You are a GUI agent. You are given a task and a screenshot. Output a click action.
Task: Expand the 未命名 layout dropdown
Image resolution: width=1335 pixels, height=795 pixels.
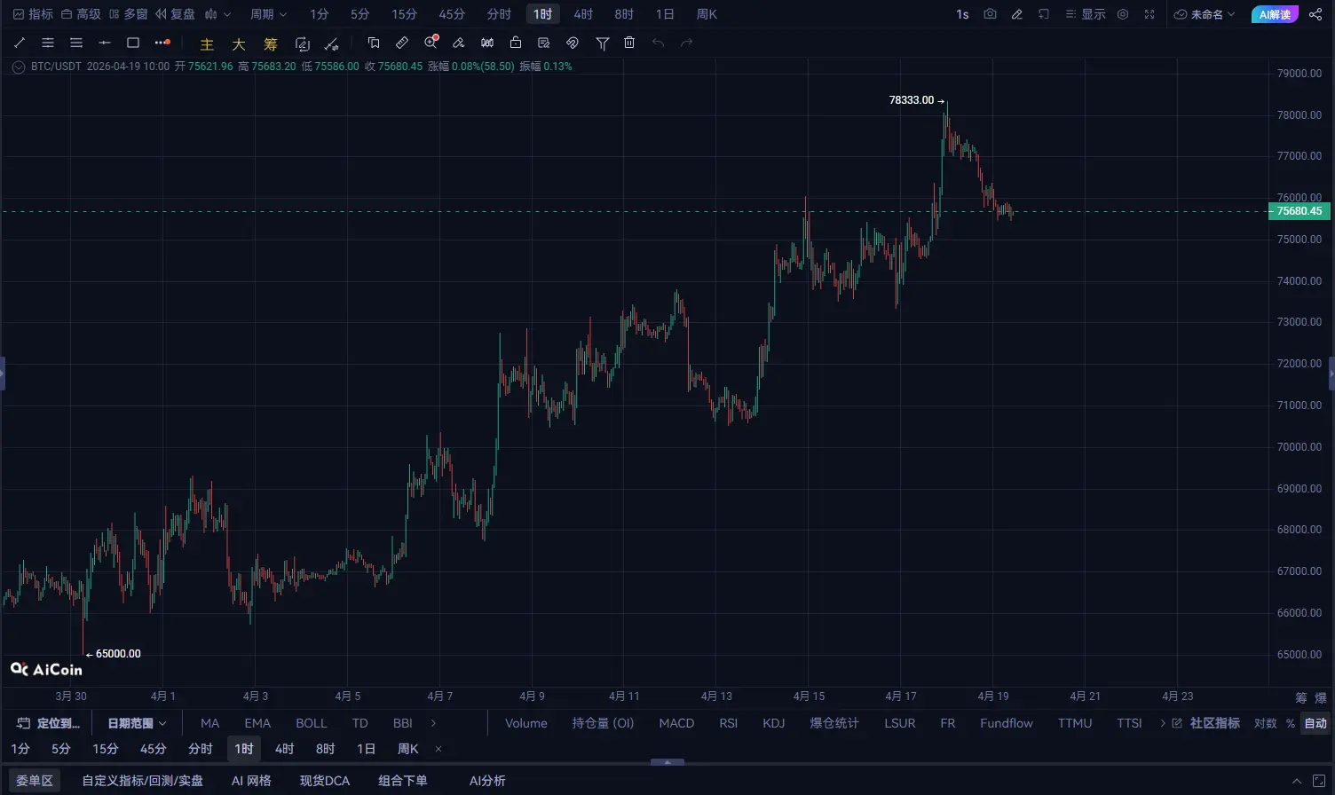[1205, 14]
